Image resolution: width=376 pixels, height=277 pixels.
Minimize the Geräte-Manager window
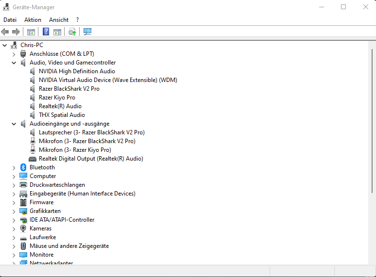[x=322, y=7]
